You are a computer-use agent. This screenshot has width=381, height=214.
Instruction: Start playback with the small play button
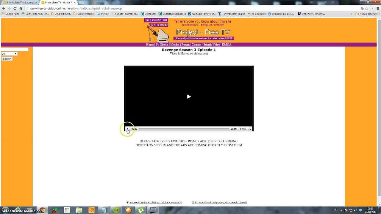coord(127,129)
